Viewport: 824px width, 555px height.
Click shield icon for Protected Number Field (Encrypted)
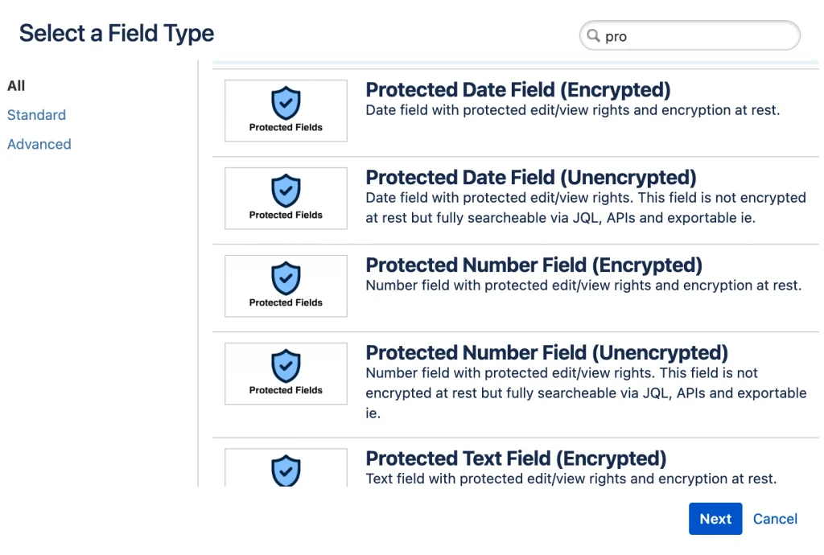coord(286,278)
